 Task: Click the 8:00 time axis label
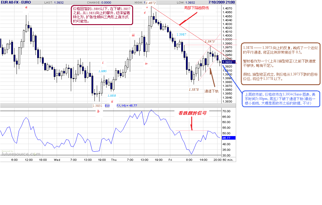(189, 160)
